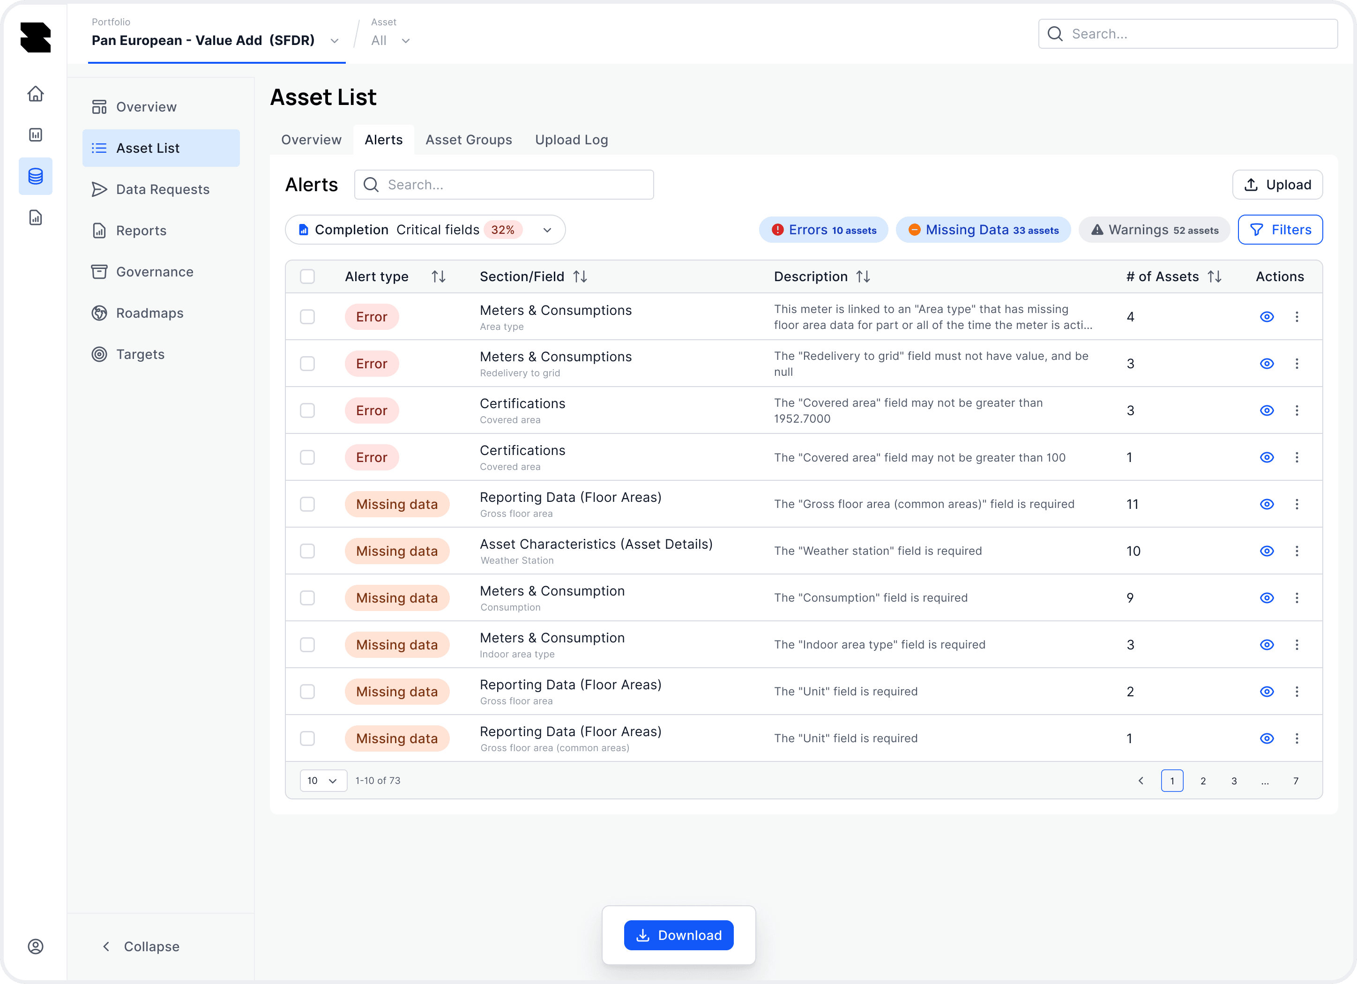Check the Consumption missing data row checkbox
This screenshot has height=984, width=1357.
(307, 598)
